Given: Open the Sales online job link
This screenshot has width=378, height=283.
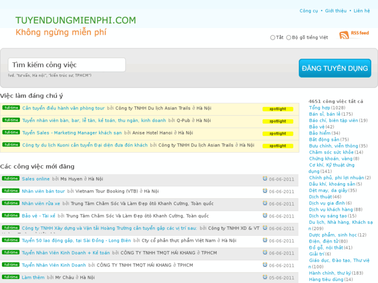Looking at the screenshot, I should pos(36,179).
